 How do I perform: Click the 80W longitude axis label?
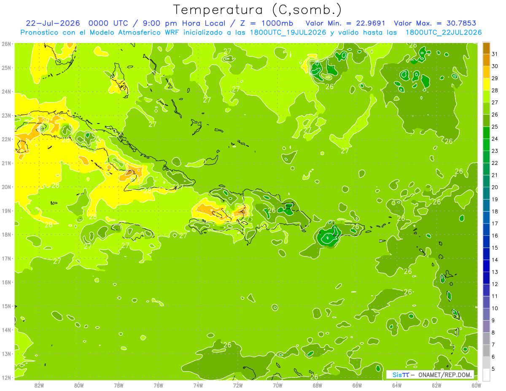click(x=79, y=385)
